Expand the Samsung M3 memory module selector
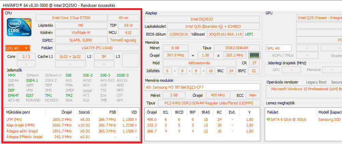This screenshot has width=342, height=144. click(x=202, y=87)
